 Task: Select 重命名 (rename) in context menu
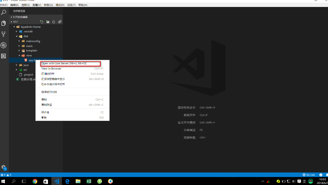45,112
